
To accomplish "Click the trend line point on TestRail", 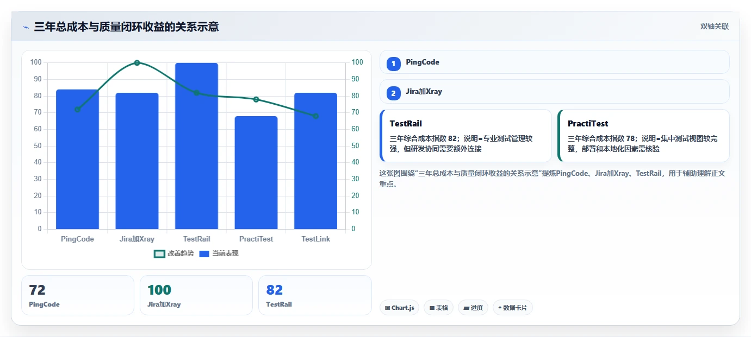I will [x=196, y=93].
